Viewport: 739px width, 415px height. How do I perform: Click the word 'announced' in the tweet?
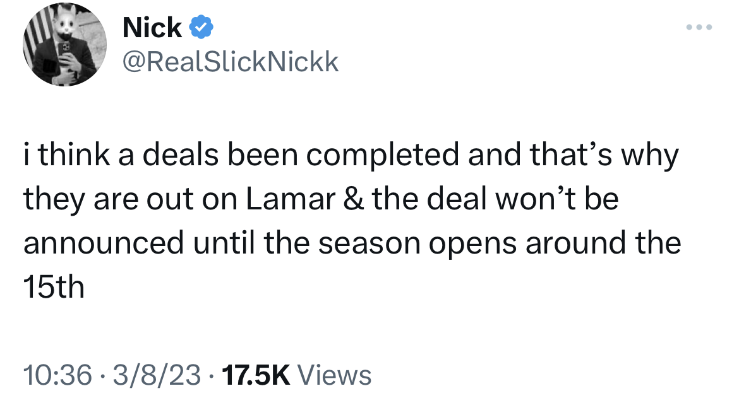pyautogui.click(x=104, y=243)
